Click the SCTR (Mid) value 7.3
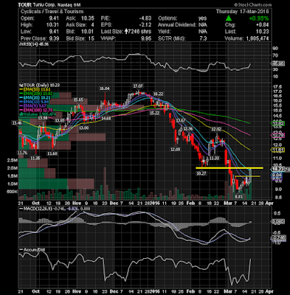Screen dimensions: 290x295 click(204, 38)
